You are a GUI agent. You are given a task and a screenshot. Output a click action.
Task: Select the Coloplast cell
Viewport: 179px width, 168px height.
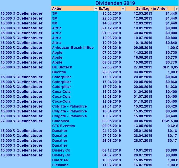pos(75,121)
